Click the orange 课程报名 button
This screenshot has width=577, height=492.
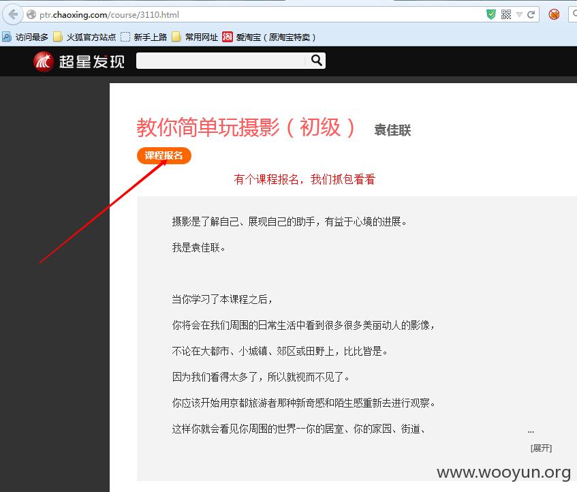164,155
